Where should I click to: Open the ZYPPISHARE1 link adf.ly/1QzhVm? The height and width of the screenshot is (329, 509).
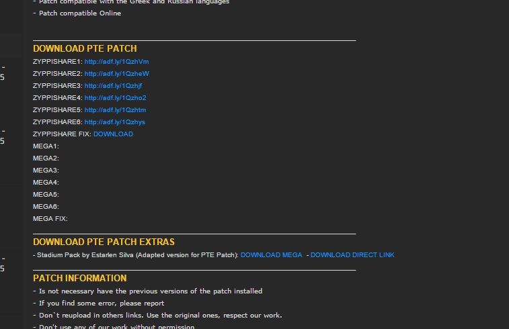tap(116, 62)
